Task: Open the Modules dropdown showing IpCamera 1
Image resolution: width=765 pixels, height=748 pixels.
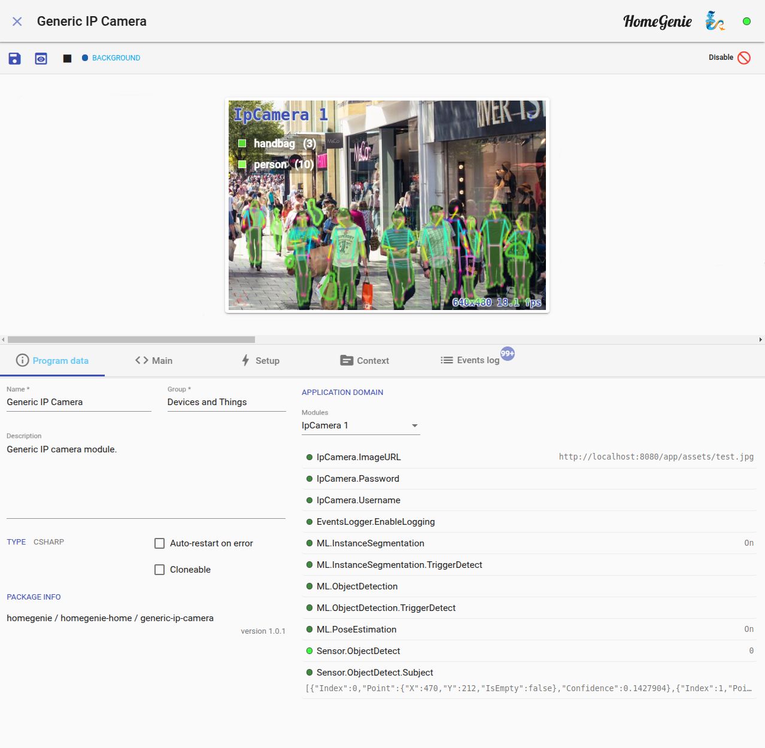Action: coord(360,425)
